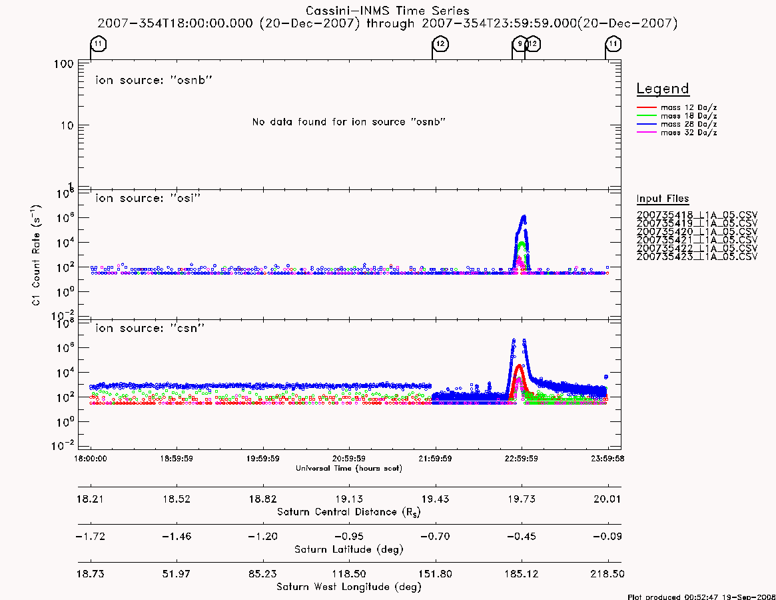This screenshot has width=776, height=600.
Task: Click the 100 y-axis label of osnb panel
Action: [64, 64]
